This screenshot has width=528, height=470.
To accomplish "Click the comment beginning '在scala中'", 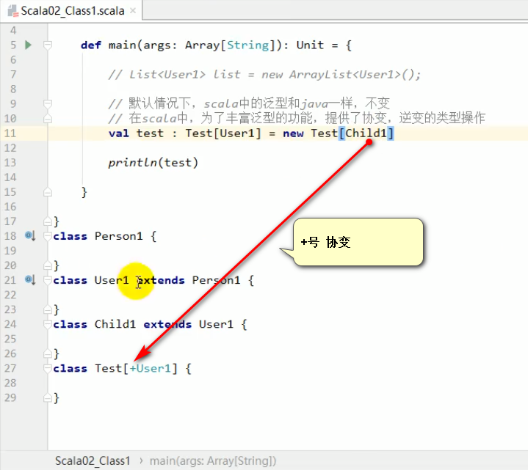I will click(x=297, y=118).
